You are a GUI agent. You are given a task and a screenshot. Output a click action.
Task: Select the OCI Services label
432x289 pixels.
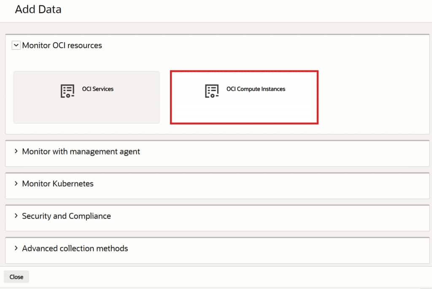98,89
